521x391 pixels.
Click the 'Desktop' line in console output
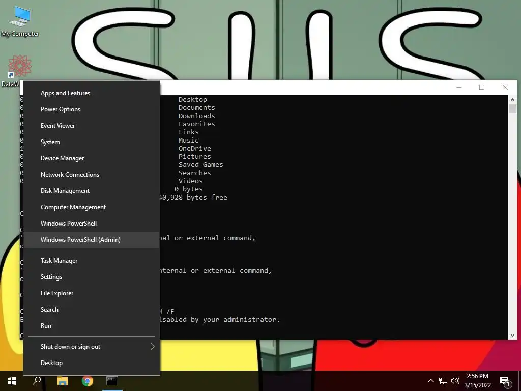coord(193,99)
